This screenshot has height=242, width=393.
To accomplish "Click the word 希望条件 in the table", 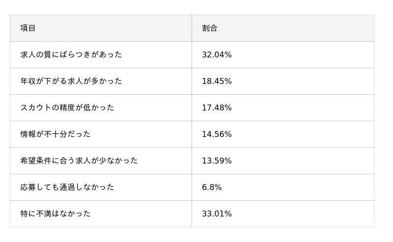I will click(36, 161).
